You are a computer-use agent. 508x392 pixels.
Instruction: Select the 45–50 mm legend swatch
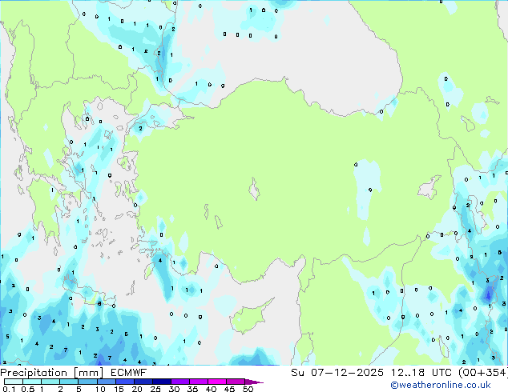coord(236,382)
